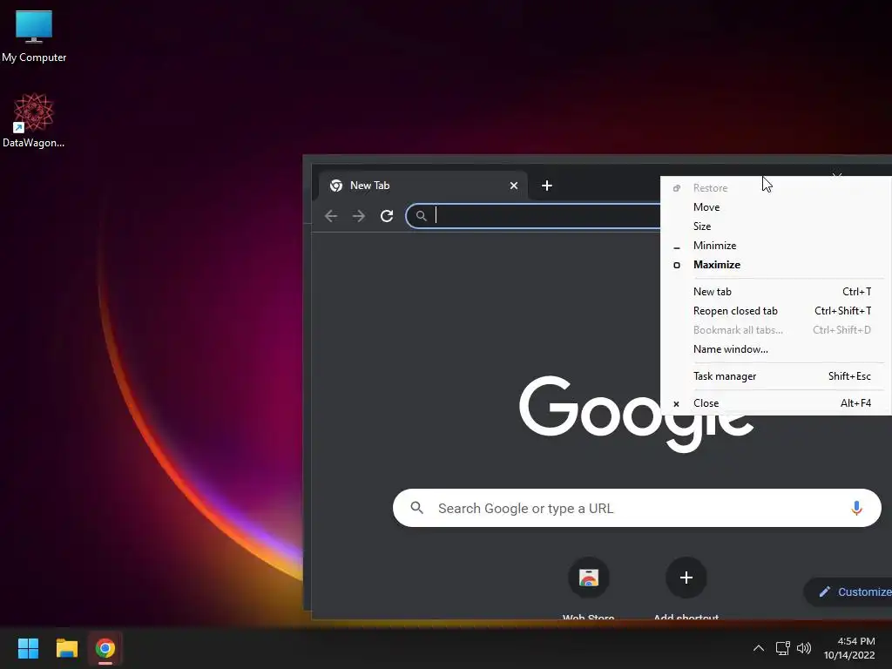
Task: Select Close in the context menu
Action: 775,403
